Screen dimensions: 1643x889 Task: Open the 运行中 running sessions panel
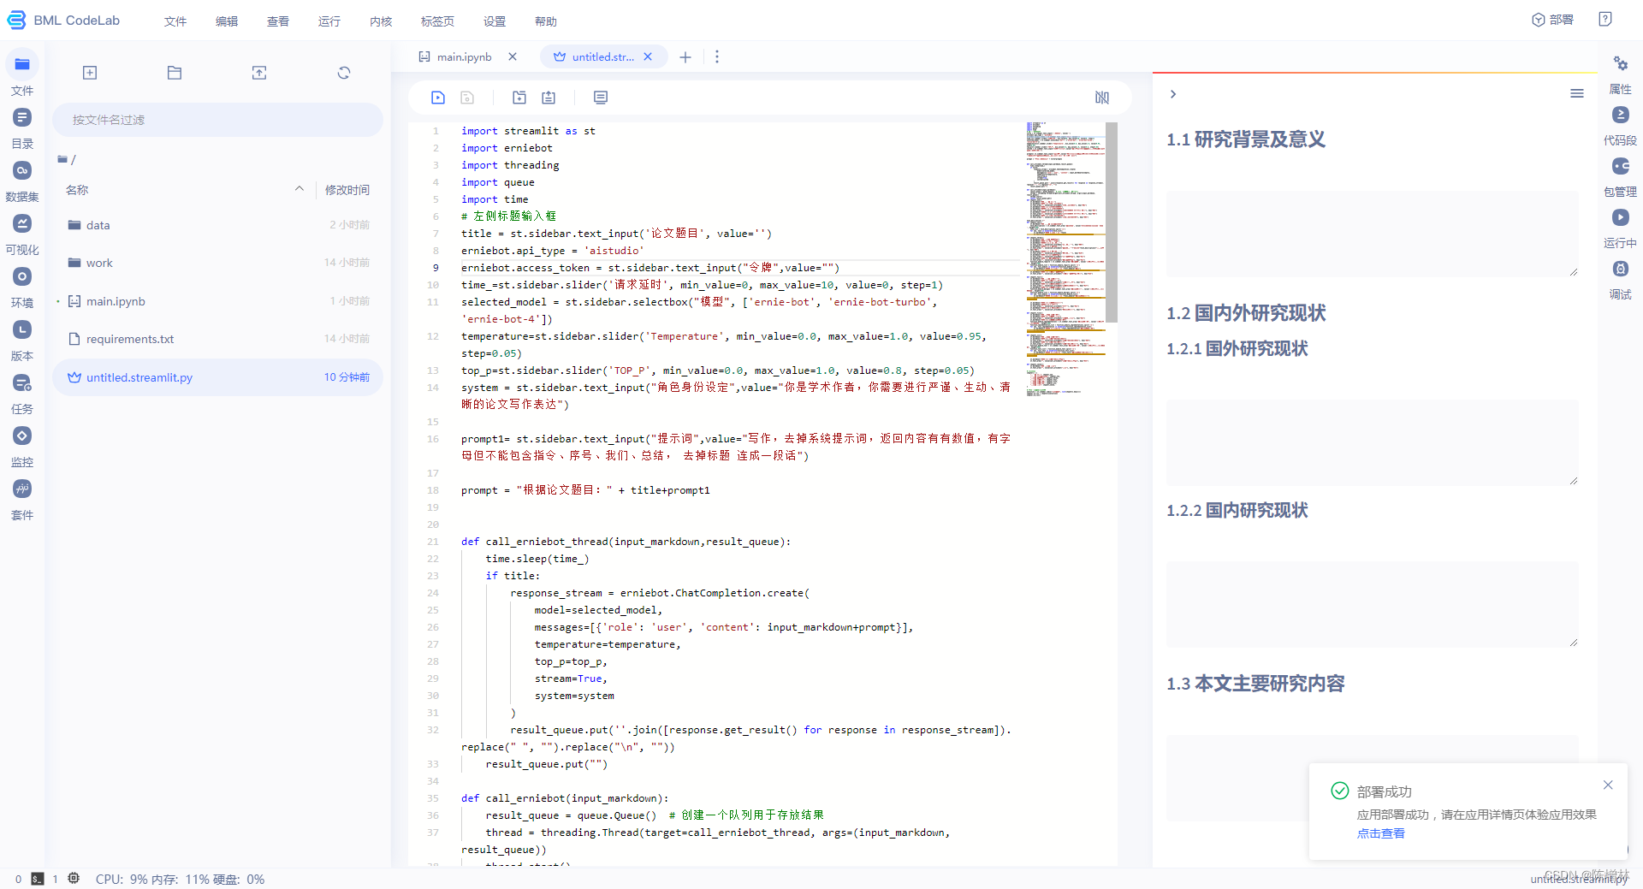[1620, 228]
